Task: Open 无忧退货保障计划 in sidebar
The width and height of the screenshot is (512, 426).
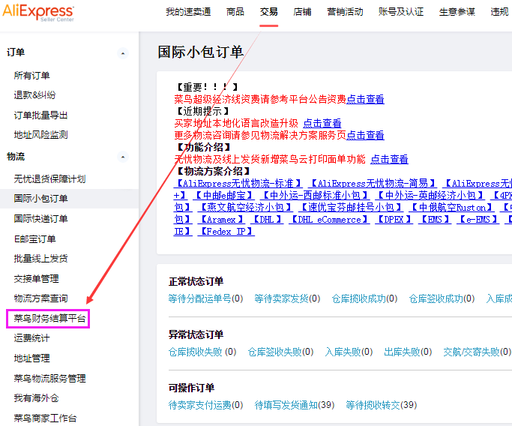Action: 49,179
